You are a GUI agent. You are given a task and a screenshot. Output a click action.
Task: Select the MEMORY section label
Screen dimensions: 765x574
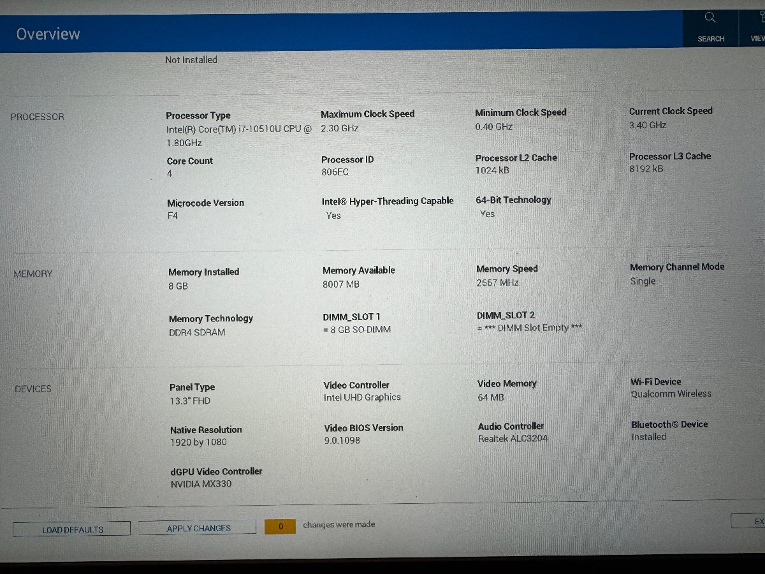33,274
